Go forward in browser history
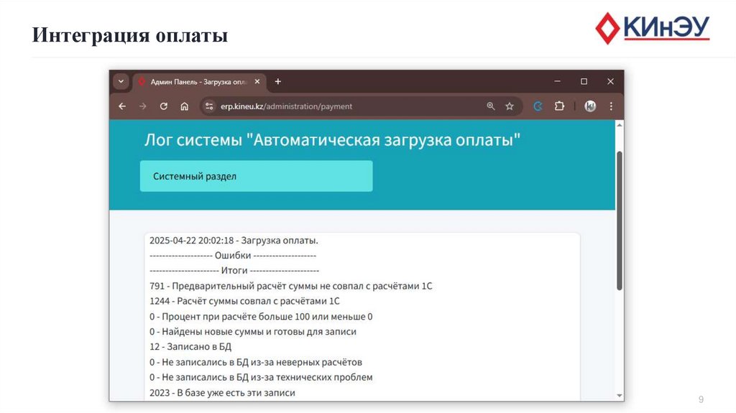 coord(143,106)
